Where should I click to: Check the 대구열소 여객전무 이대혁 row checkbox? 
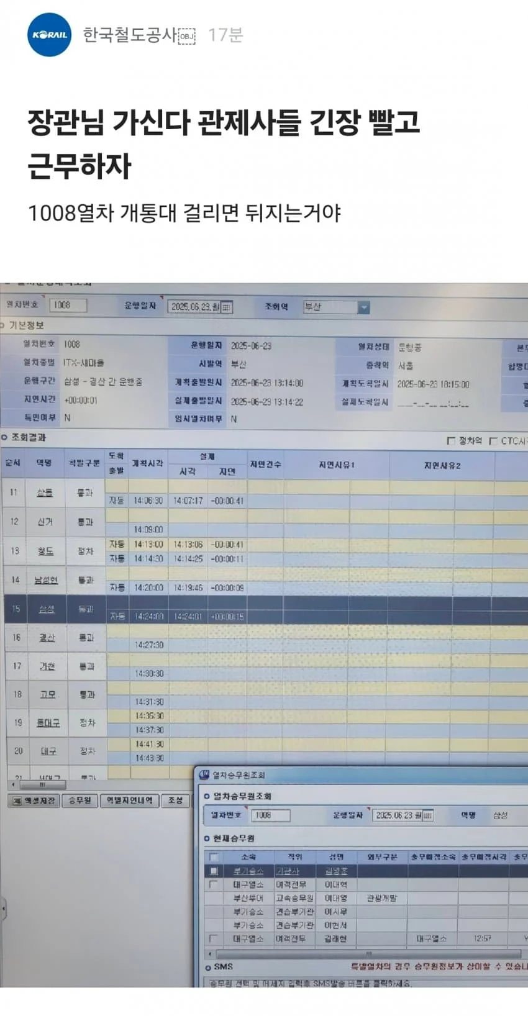click(x=214, y=884)
